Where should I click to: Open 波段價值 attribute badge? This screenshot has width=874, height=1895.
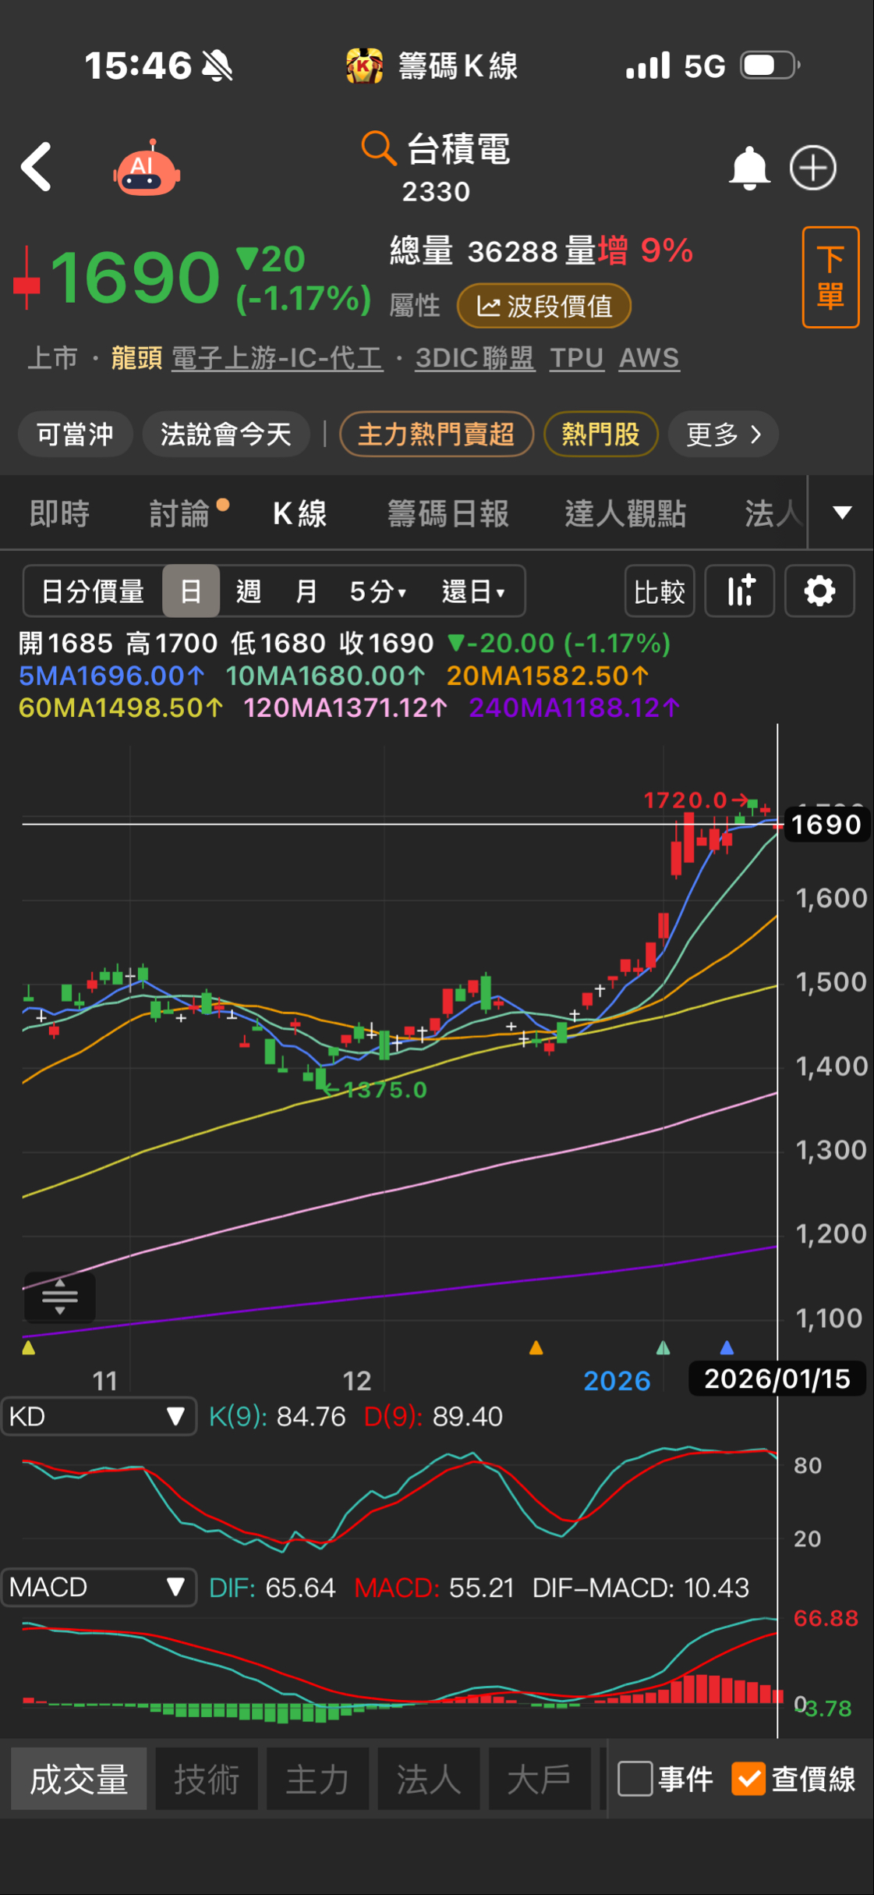[x=543, y=306]
